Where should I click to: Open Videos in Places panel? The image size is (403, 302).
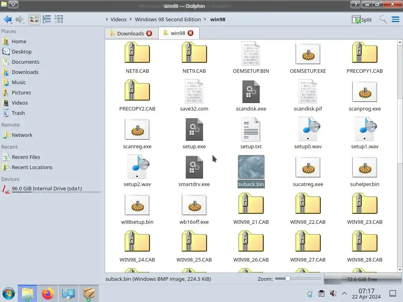coord(20,103)
